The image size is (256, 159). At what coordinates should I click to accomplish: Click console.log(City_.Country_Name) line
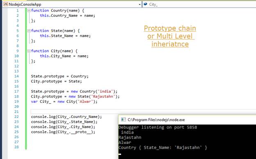[x=66, y=117]
